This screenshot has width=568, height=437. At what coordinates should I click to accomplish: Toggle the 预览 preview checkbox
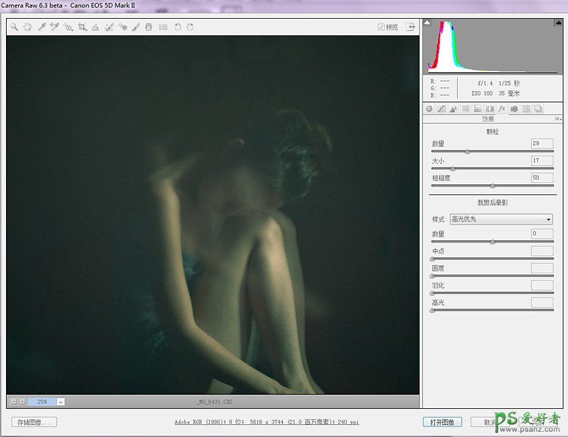click(x=381, y=27)
